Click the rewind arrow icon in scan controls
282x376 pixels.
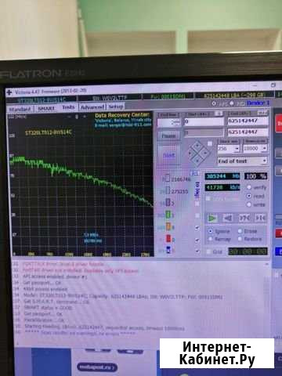click(228, 218)
